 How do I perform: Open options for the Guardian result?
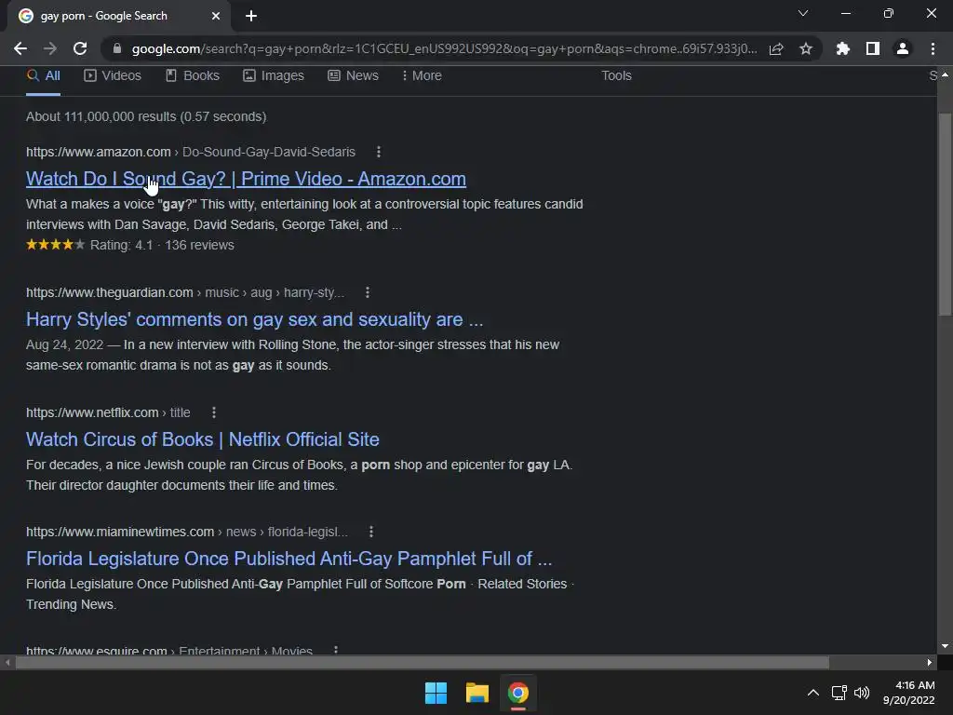click(368, 292)
